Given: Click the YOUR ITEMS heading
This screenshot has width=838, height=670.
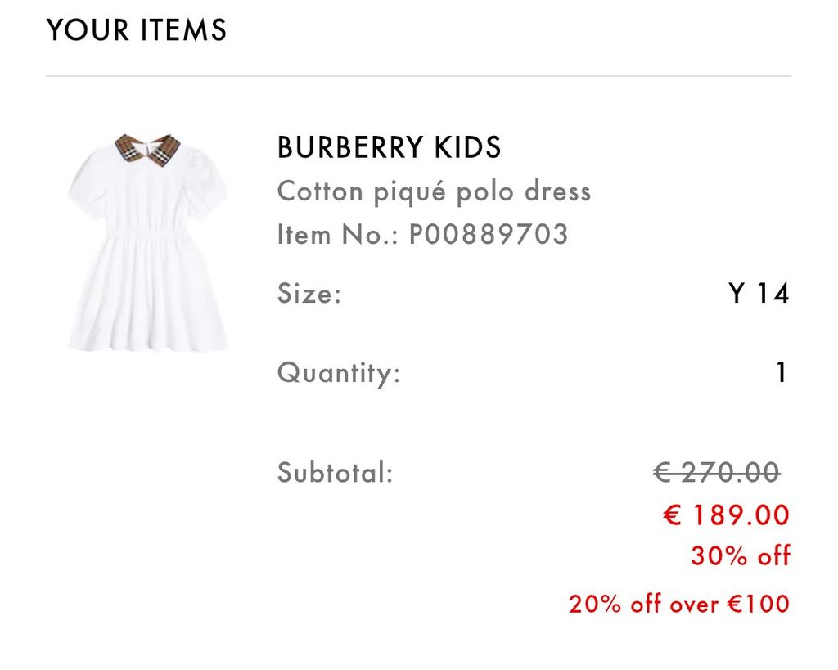Looking at the screenshot, I should [x=137, y=30].
